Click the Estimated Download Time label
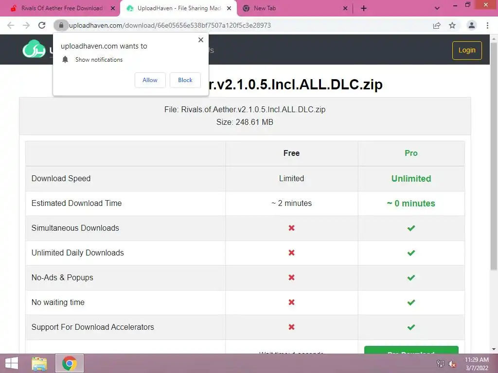 click(76, 203)
